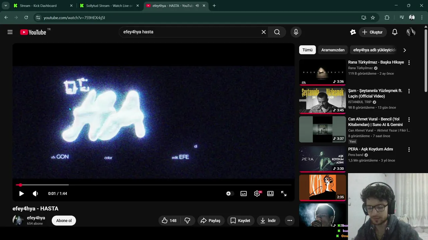The width and height of the screenshot is (428, 240).
Task: Open PERA Aşk Koydum Adını thumbnail
Action: [322, 159]
